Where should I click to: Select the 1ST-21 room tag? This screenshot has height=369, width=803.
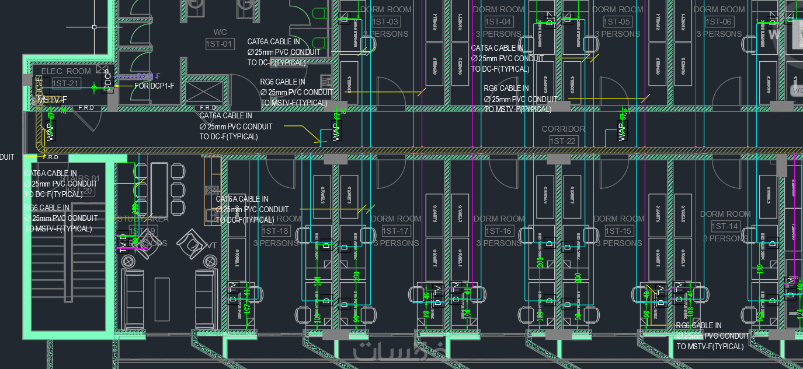pos(65,83)
